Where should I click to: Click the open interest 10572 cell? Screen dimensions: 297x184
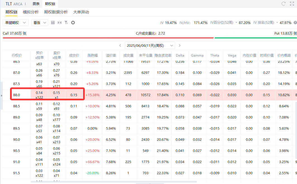point(145,95)
